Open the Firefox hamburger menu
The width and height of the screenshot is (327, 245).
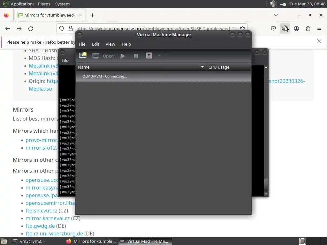(x=319, y=28)
